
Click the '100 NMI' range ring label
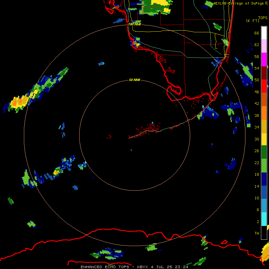pyautogui.click(x=134, y=25)
